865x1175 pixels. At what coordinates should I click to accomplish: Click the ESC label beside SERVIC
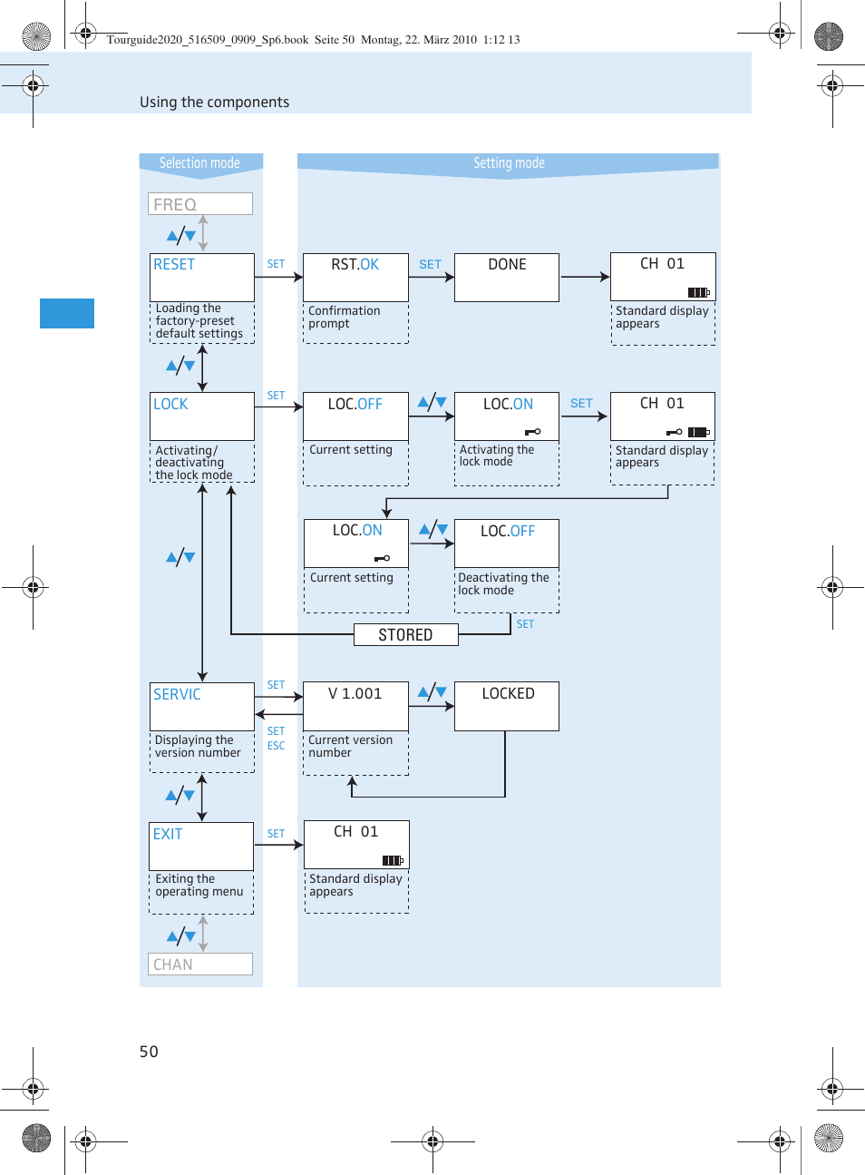pyautogui.click(x=276, y=746)
